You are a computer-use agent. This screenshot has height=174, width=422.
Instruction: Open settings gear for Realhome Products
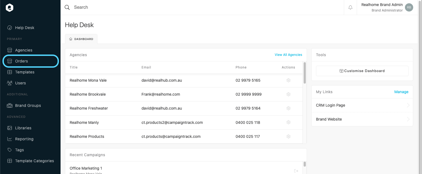288,136
